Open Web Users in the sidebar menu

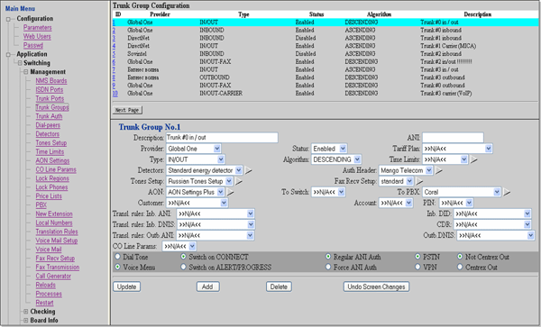tap(37, 37)
